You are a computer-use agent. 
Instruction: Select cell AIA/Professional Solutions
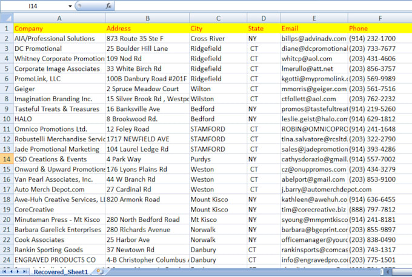(59, 38)
